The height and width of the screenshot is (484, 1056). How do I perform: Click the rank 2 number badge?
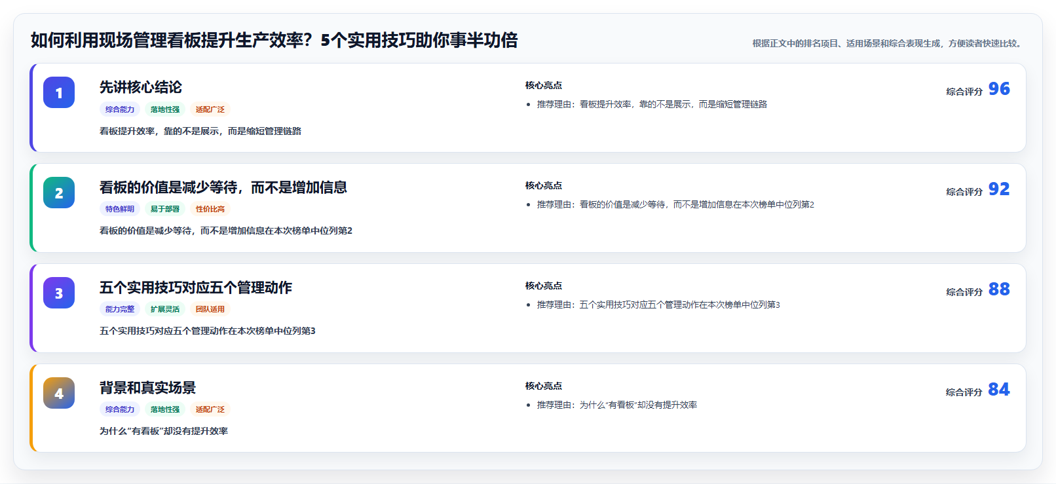point(59,193)
